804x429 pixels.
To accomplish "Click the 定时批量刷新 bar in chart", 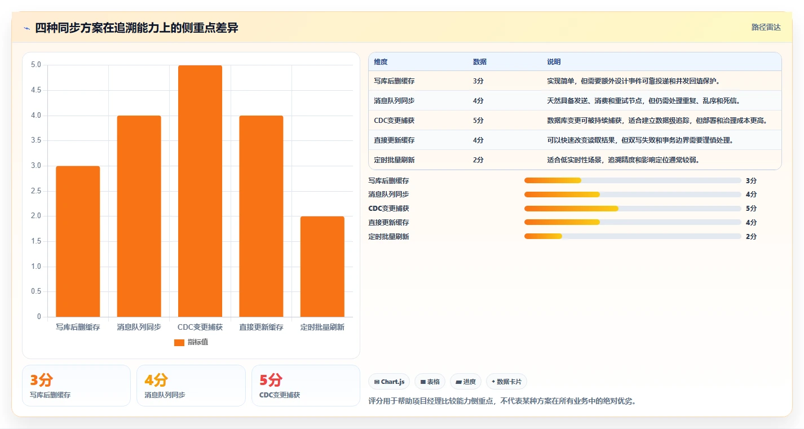I will coord(322,267).
